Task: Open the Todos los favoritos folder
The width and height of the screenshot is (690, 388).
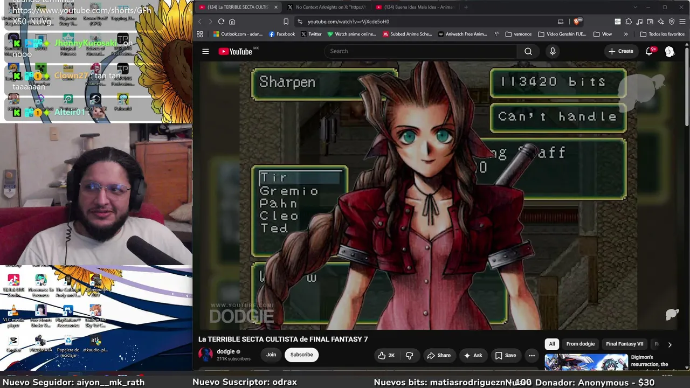Action: (x=662, y=34)
